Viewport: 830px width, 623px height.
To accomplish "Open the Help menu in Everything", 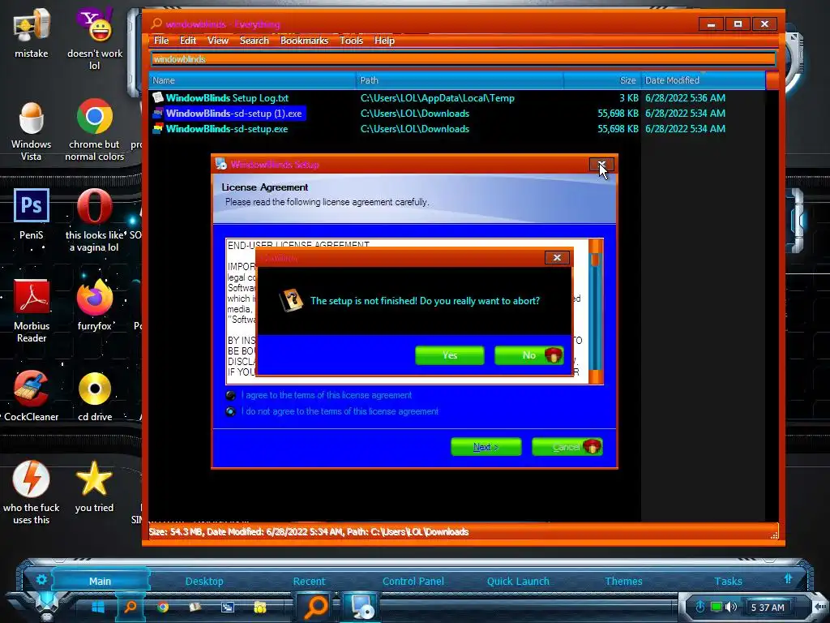I will coord(384,41).
